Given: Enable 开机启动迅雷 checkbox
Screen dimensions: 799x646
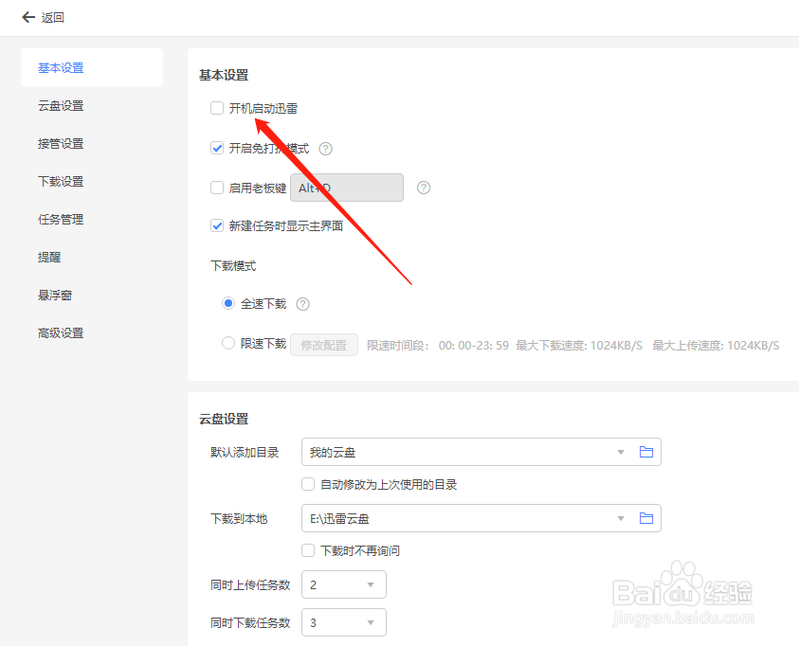Looking at the screenshot, I should [x=216, y=108].
